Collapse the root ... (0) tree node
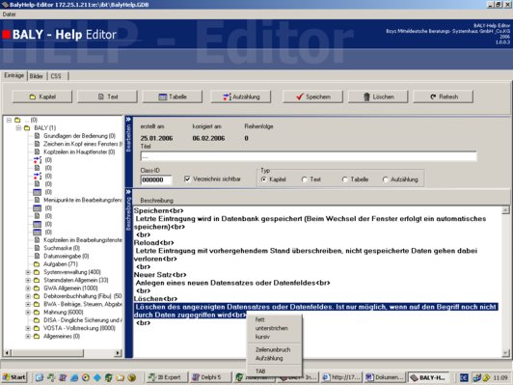 (10, 120)
